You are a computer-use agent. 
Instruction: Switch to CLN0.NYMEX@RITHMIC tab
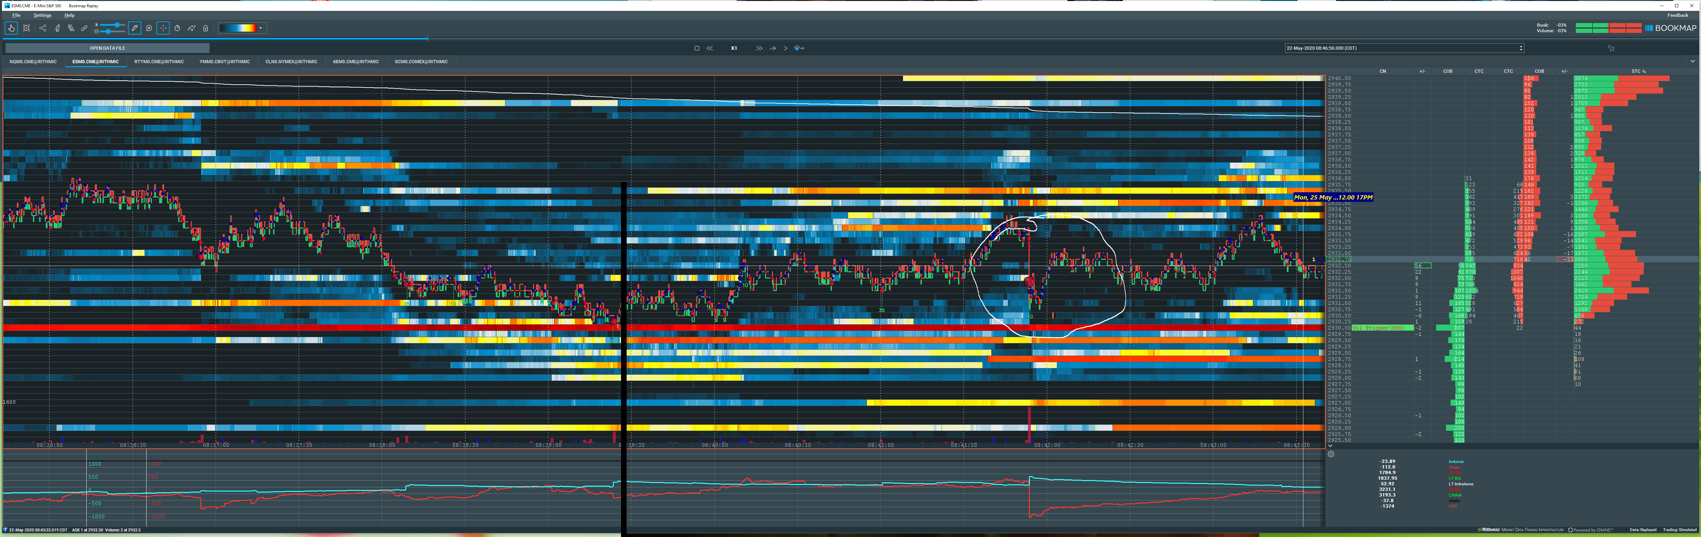tap(291, 61)
